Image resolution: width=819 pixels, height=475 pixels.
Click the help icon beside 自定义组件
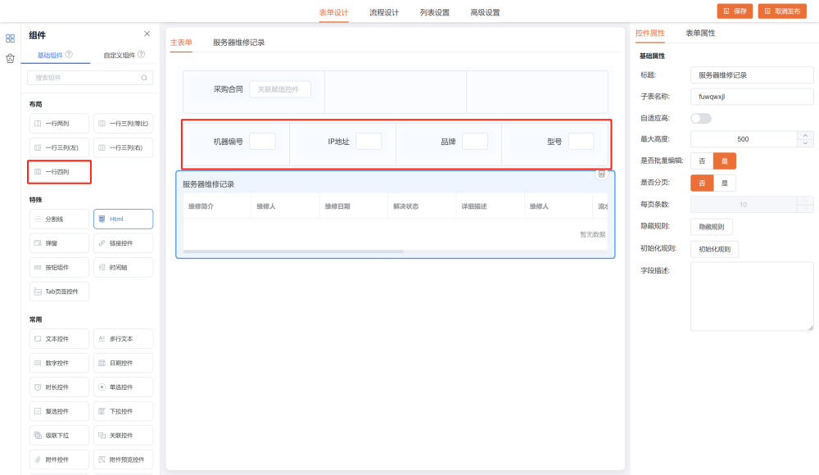pos(142,55)
